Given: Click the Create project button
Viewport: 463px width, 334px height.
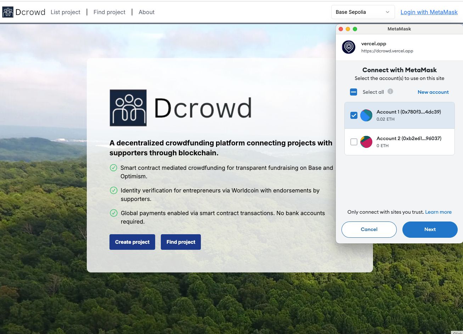Looking at the screenshot, I should (x=132, y=242).
